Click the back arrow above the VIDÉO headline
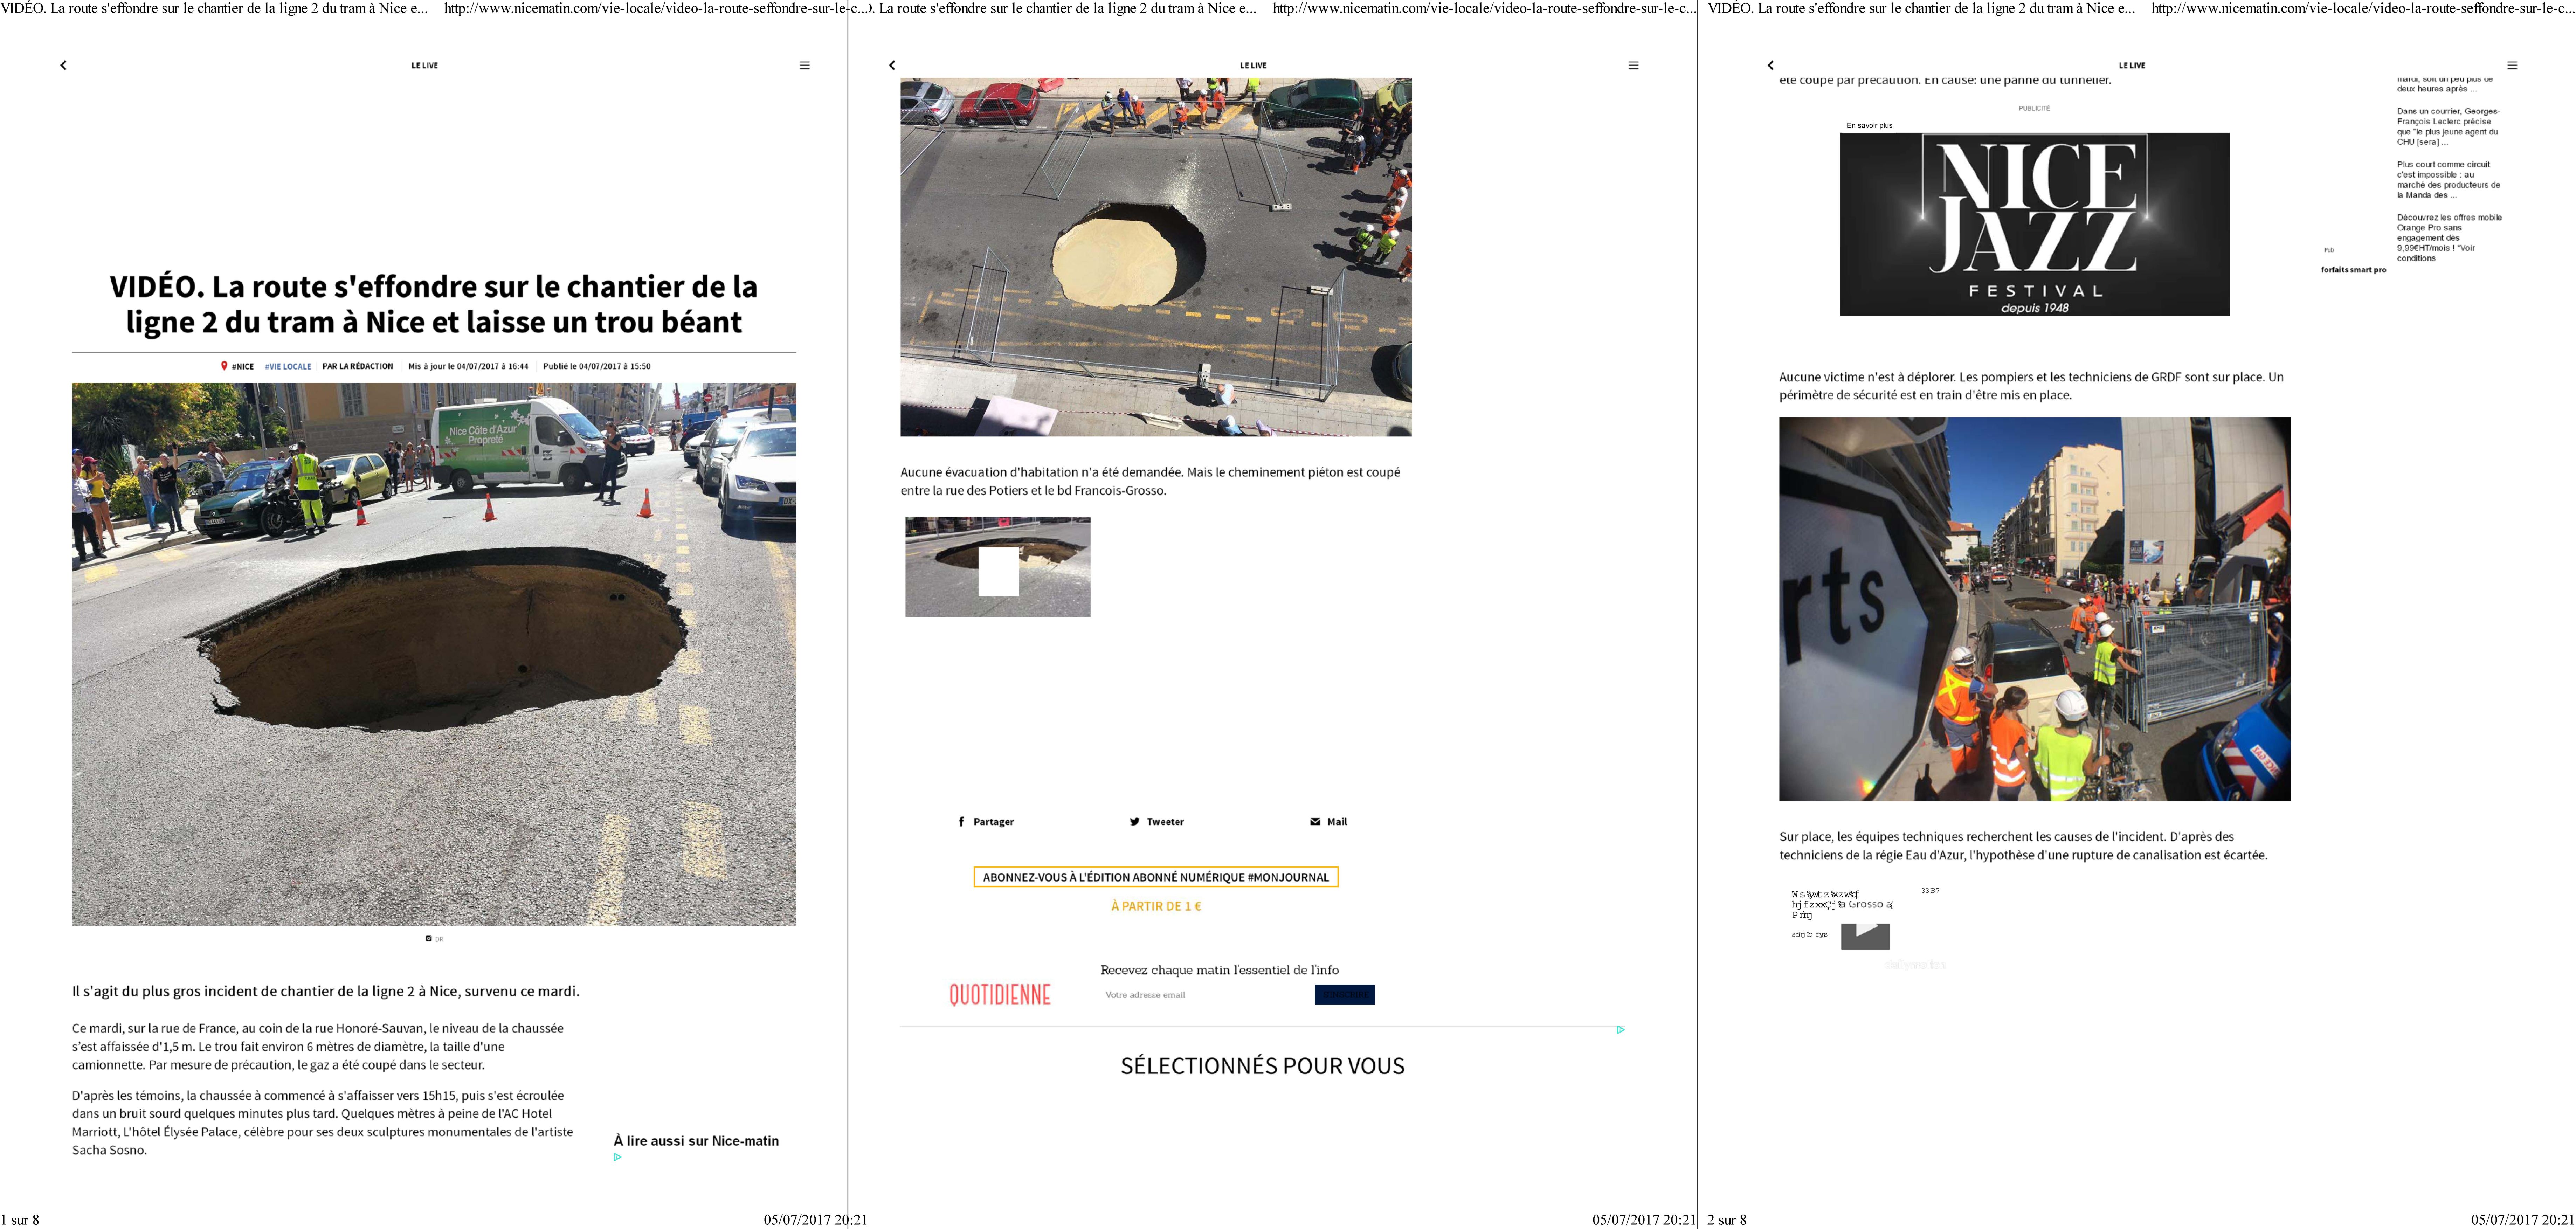 pyautogui.click(x=63, y=65)
